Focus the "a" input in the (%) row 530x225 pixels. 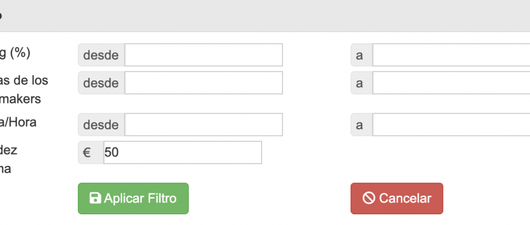451,55
